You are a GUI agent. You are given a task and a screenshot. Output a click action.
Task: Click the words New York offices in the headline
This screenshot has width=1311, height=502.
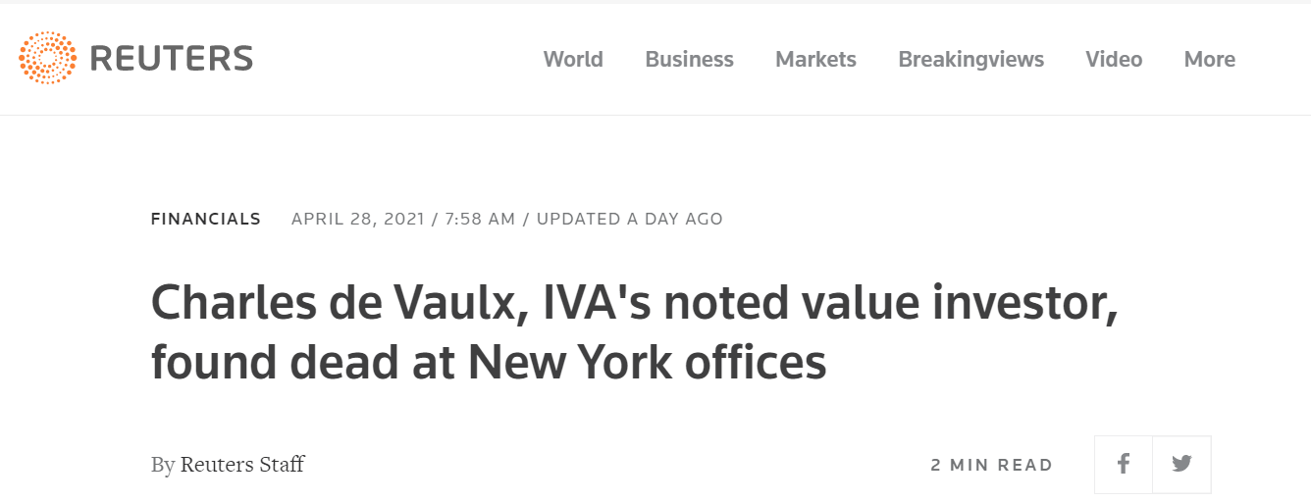tap(647, 363)
